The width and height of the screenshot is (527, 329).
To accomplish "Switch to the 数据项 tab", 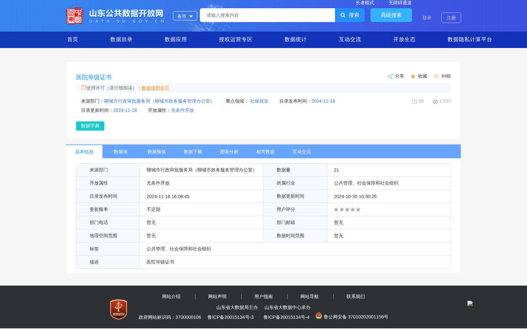I will coord(121,152).
